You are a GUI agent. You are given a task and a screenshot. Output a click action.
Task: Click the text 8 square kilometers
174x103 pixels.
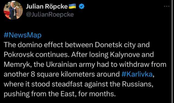[x=63, y=74]
